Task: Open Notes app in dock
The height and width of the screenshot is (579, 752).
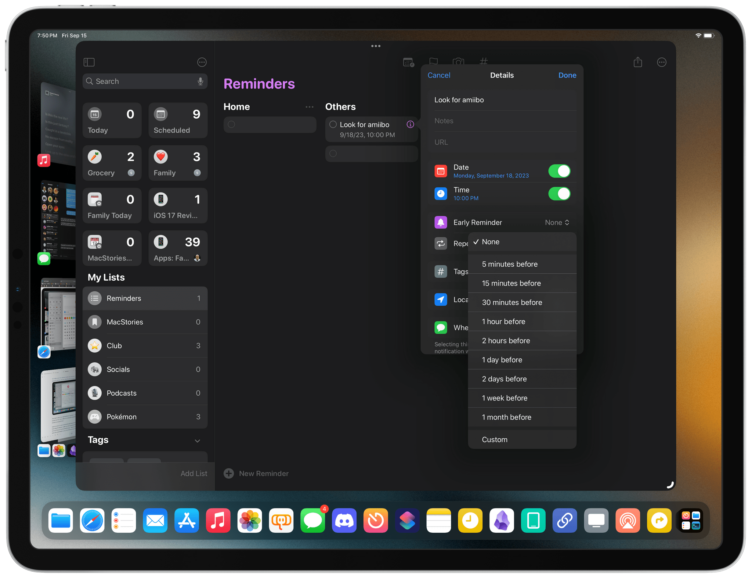Action: (439, 520)
